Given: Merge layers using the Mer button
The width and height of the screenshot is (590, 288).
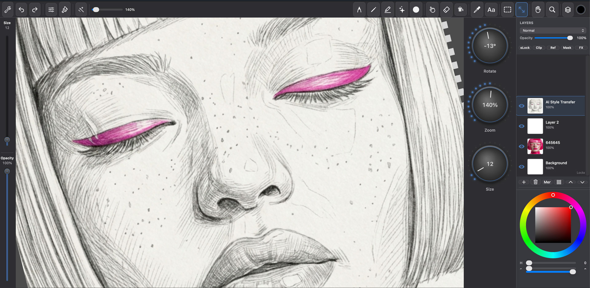Looking at the screenshot, I should point(547,182).
